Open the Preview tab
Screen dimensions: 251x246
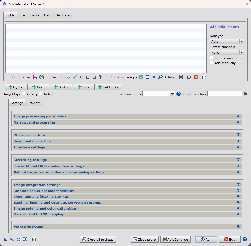tap(34, 103)
